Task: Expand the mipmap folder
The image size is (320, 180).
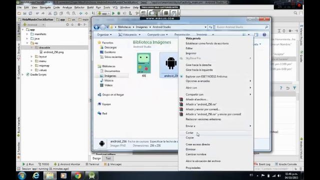Action: coord(31,65)
